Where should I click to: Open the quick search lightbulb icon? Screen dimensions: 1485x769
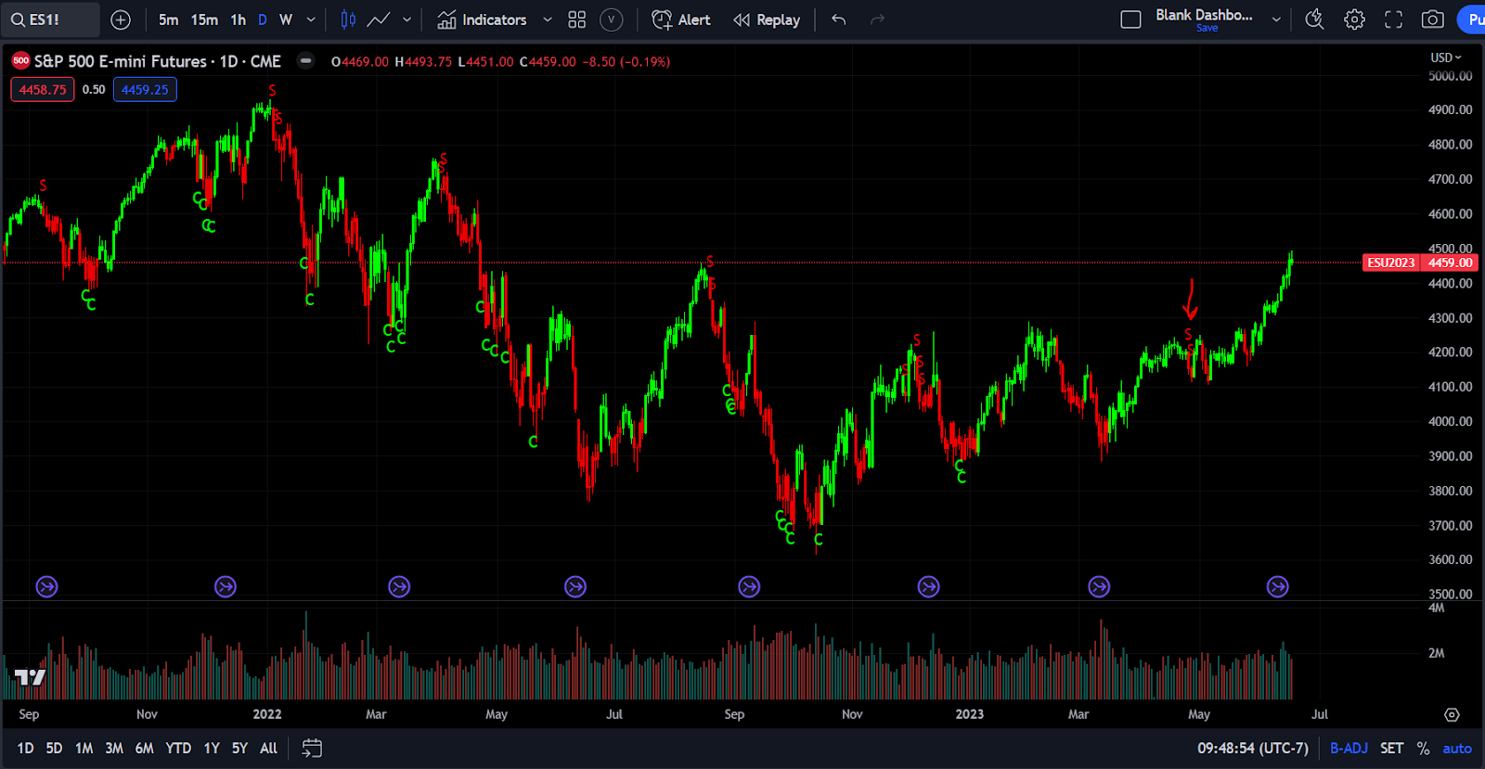[x=1314, y=19]
